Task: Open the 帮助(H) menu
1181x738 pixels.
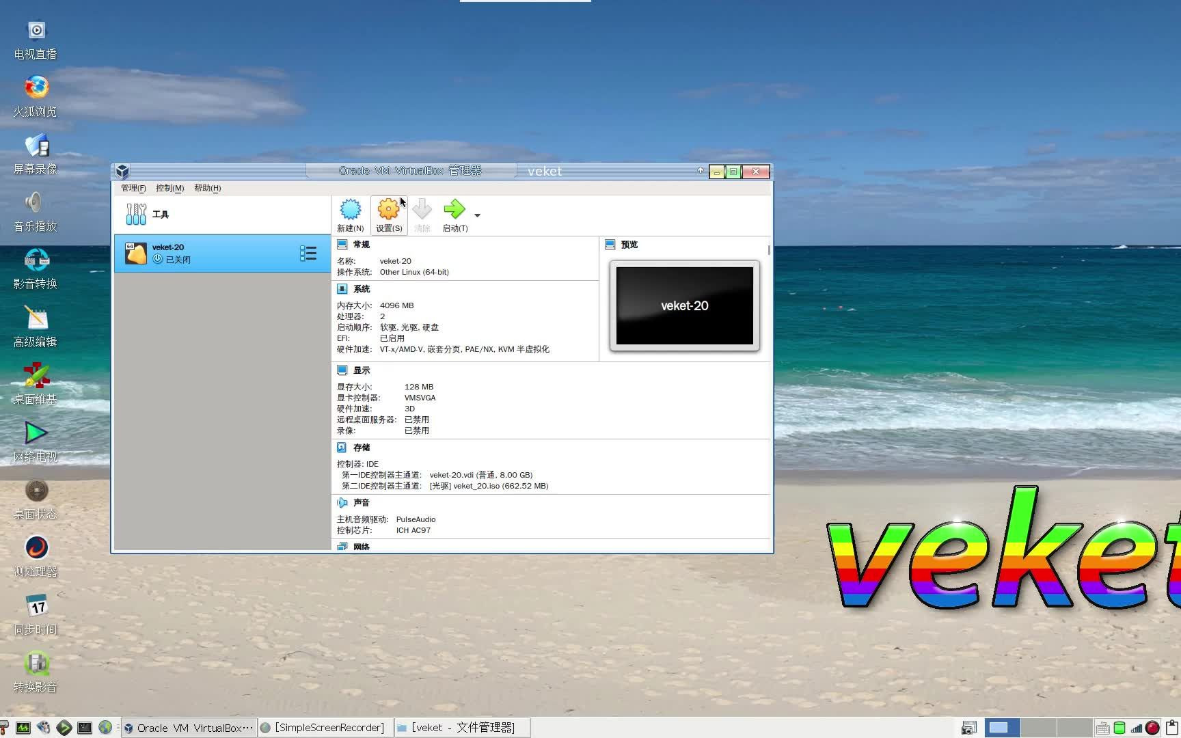Action: click(206, 188)
